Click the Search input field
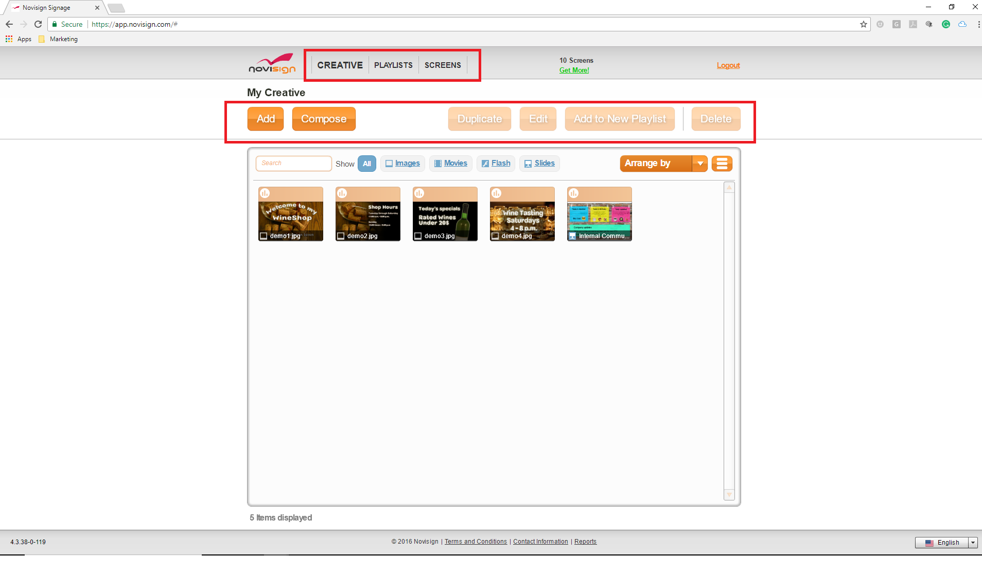The width and height of the screenshot is (982, 574). tap(293, 164)
